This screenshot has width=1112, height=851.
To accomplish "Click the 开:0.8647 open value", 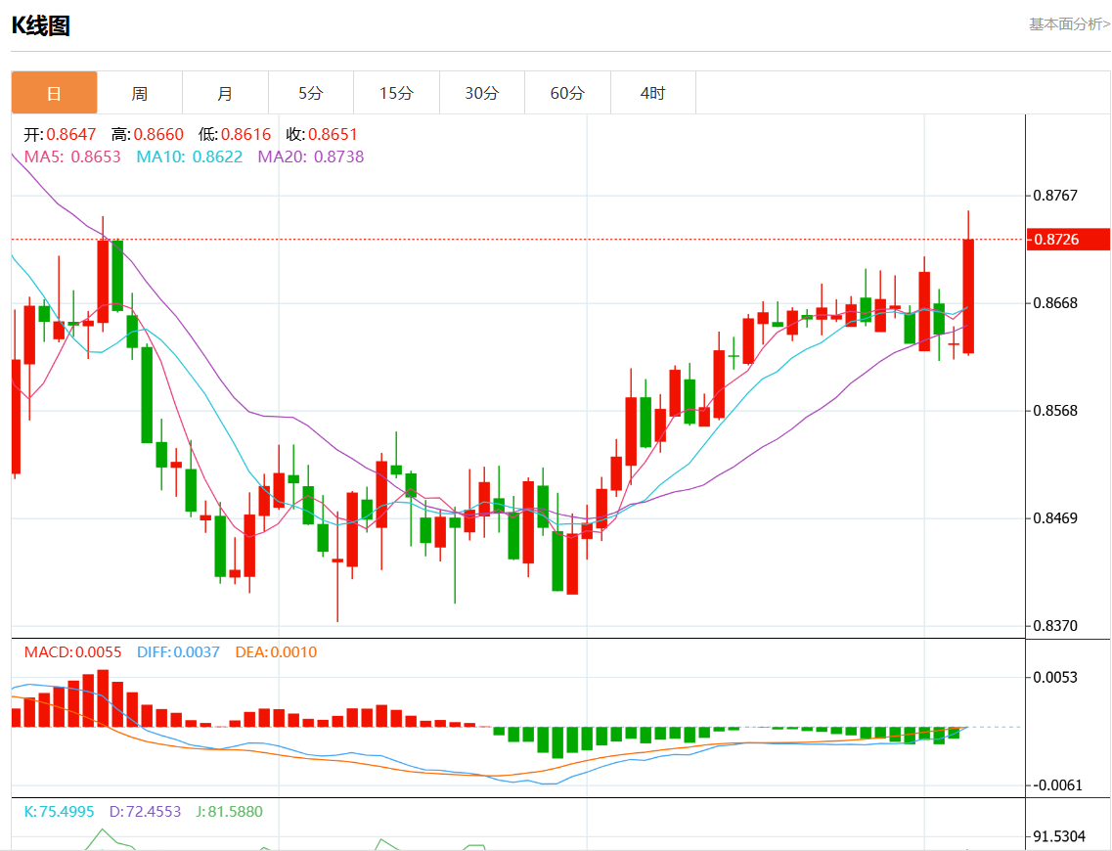I will 61,134.
